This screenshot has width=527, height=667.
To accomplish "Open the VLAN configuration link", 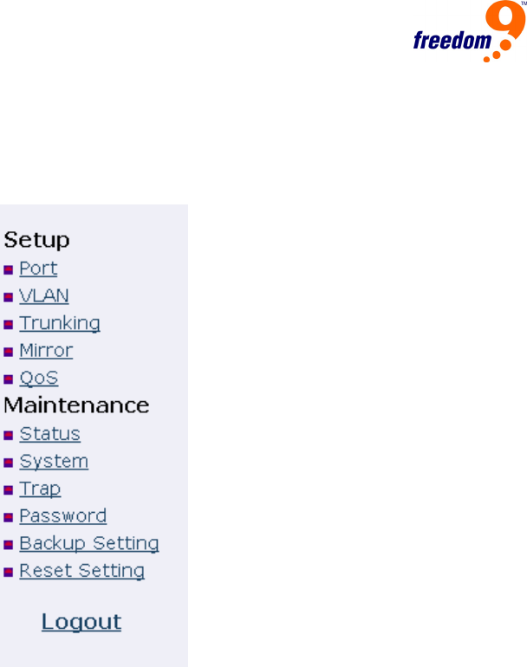I will [44, 296].
